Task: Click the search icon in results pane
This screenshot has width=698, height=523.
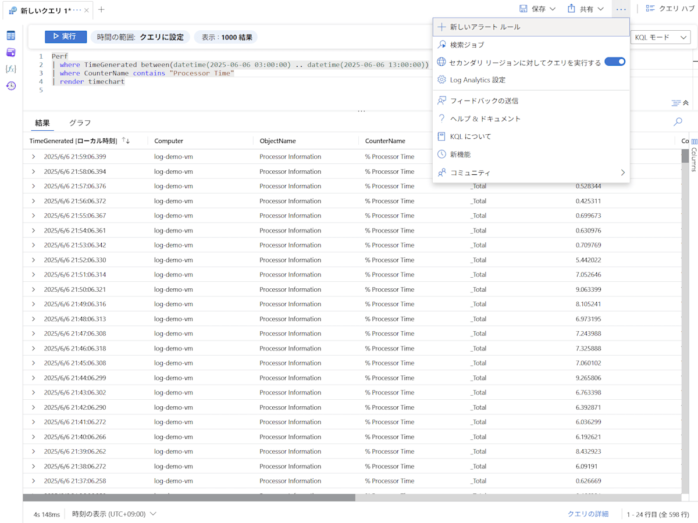Action: pyautogui.click(x=678, y=122)
